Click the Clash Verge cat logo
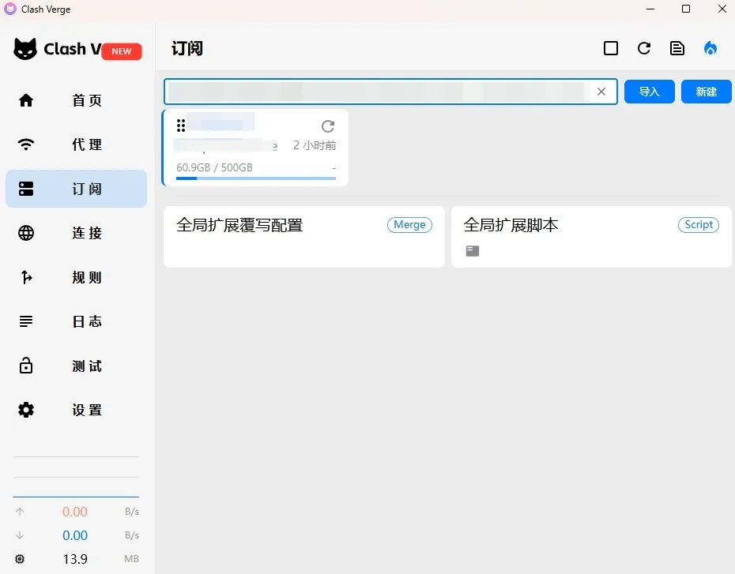Viewport: 735px width, 574px height. [26, 49]
